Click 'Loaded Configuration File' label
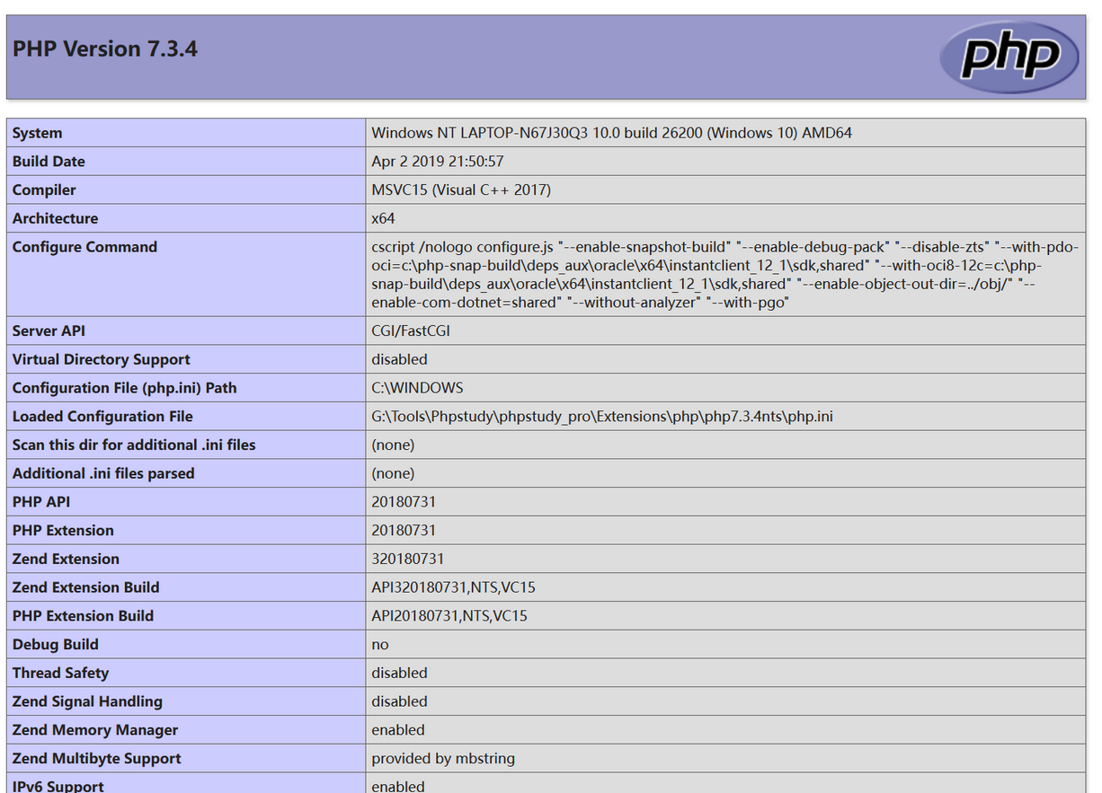This screenshot has height=793, width=1102. (x=102, y=417)
